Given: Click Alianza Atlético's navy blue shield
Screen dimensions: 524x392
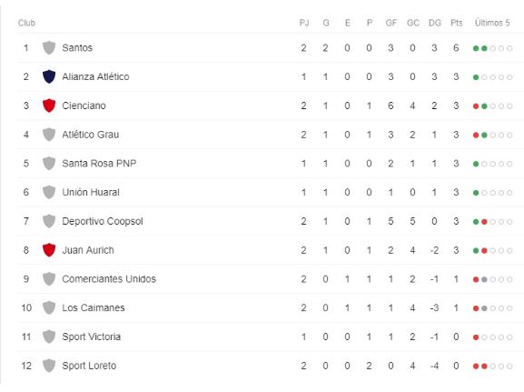Looking at the screenshot, I should click(x=49, y=76).
